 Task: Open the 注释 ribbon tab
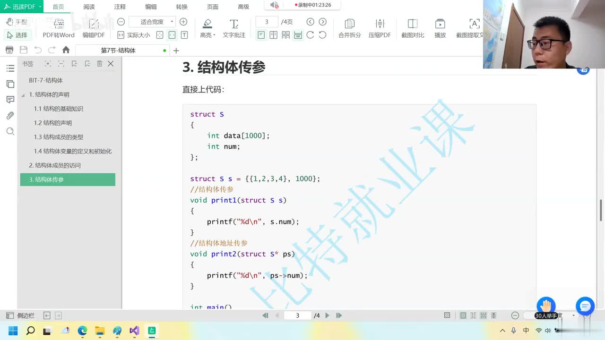tap(120, 7)
